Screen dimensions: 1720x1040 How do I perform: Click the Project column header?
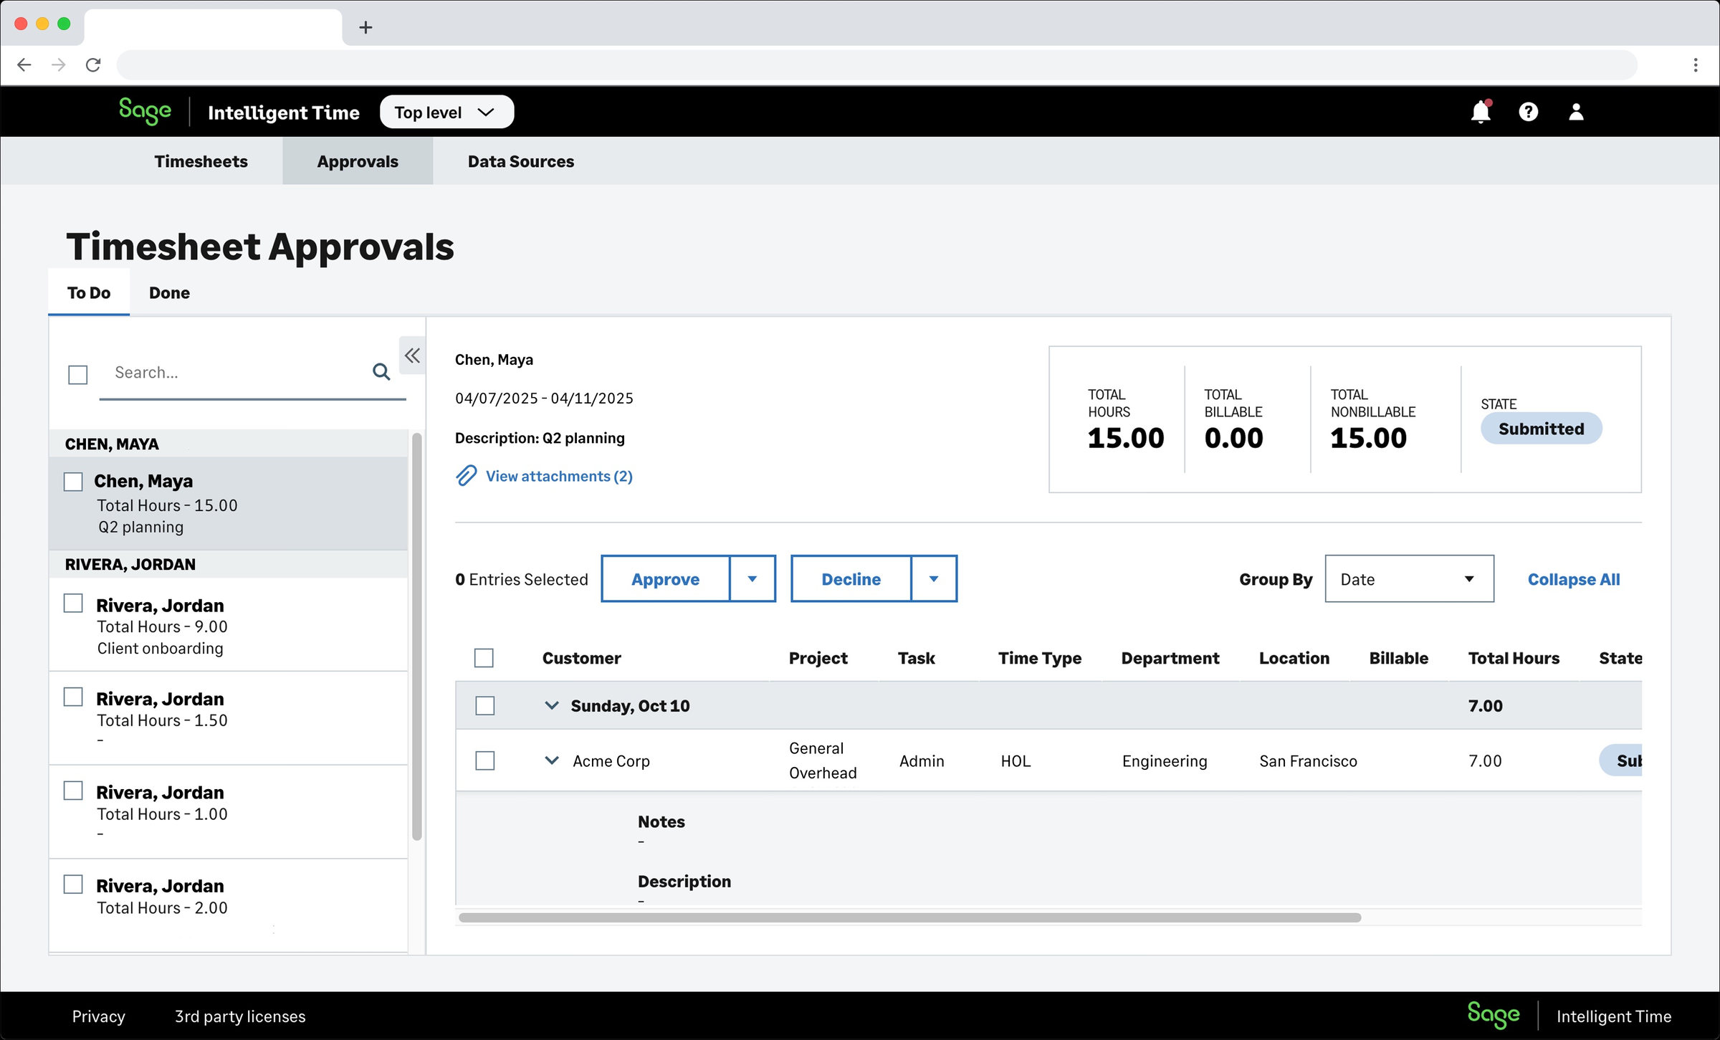(818, 658)
